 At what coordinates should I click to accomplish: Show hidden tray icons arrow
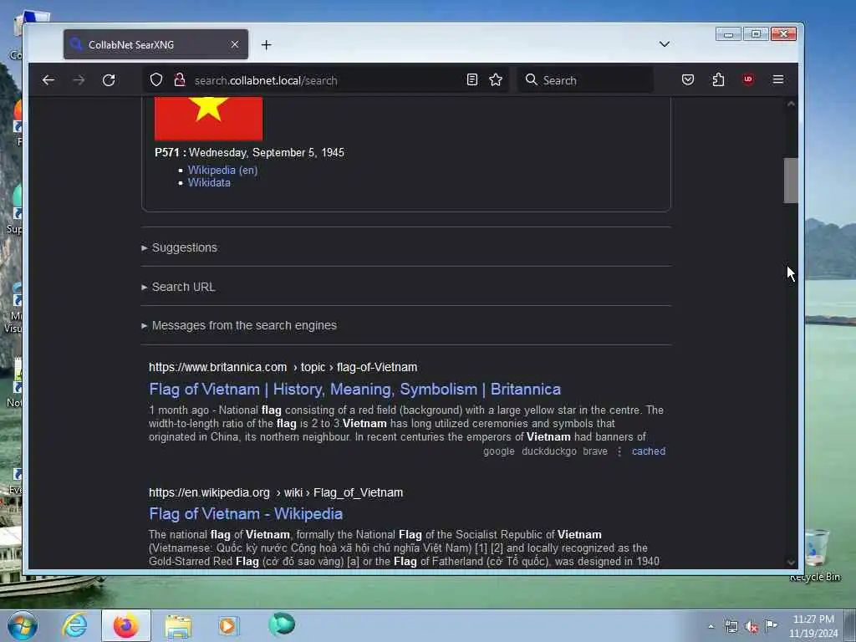[x=711, y=626]
